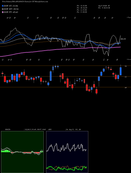
Task: Click the ADX panel label
Action: point(50,129)
